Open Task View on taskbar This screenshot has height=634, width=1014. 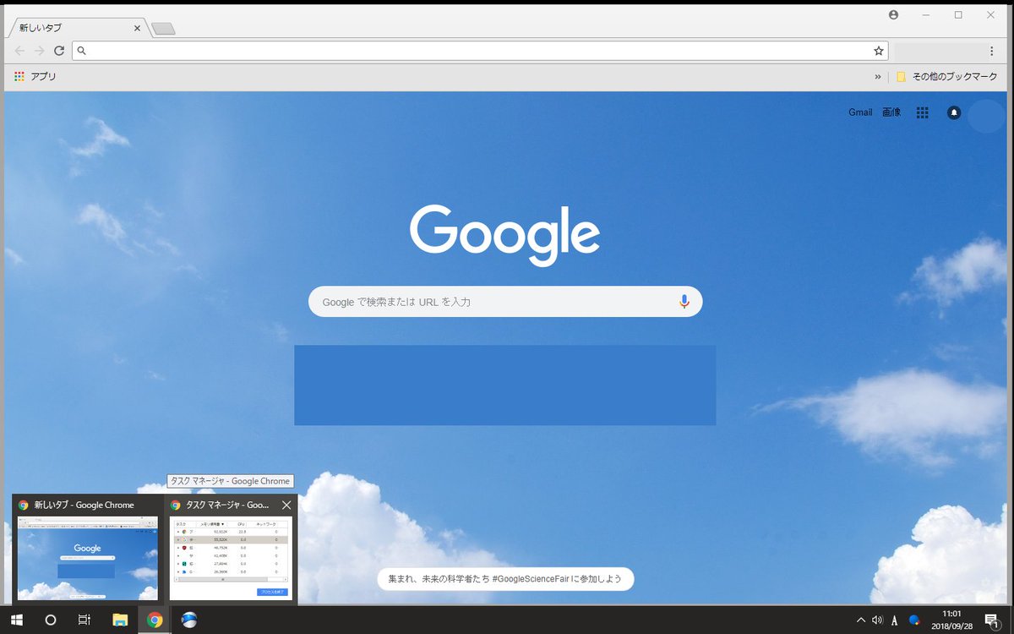pos(84,620)
